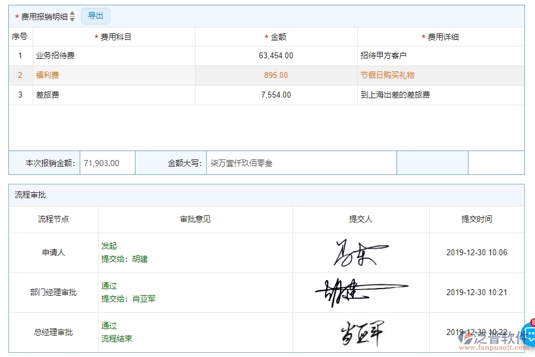Click the 本次报销金额 amount field
Viewport: 535px width, 357px height.
click(107, 162)
